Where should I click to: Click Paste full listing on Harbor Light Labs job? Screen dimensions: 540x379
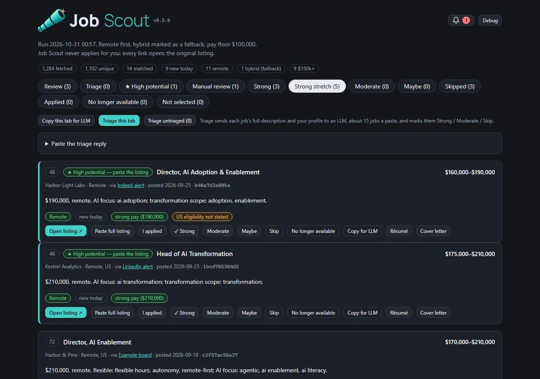(x=112, y=231)
